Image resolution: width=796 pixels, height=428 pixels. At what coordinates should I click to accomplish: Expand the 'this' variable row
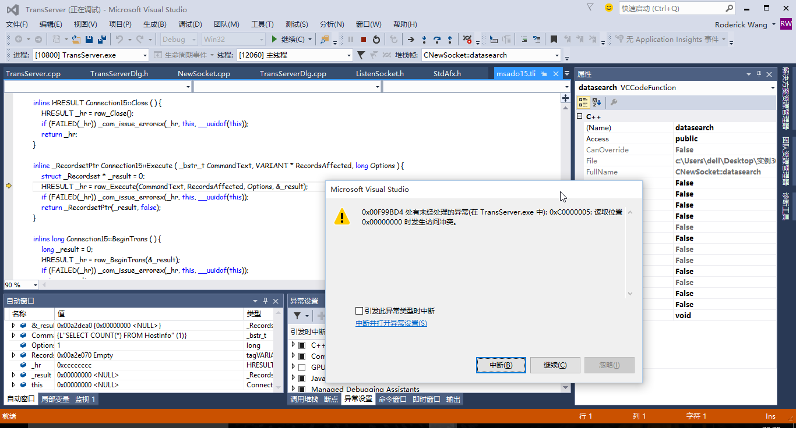(x=13, y=385)
